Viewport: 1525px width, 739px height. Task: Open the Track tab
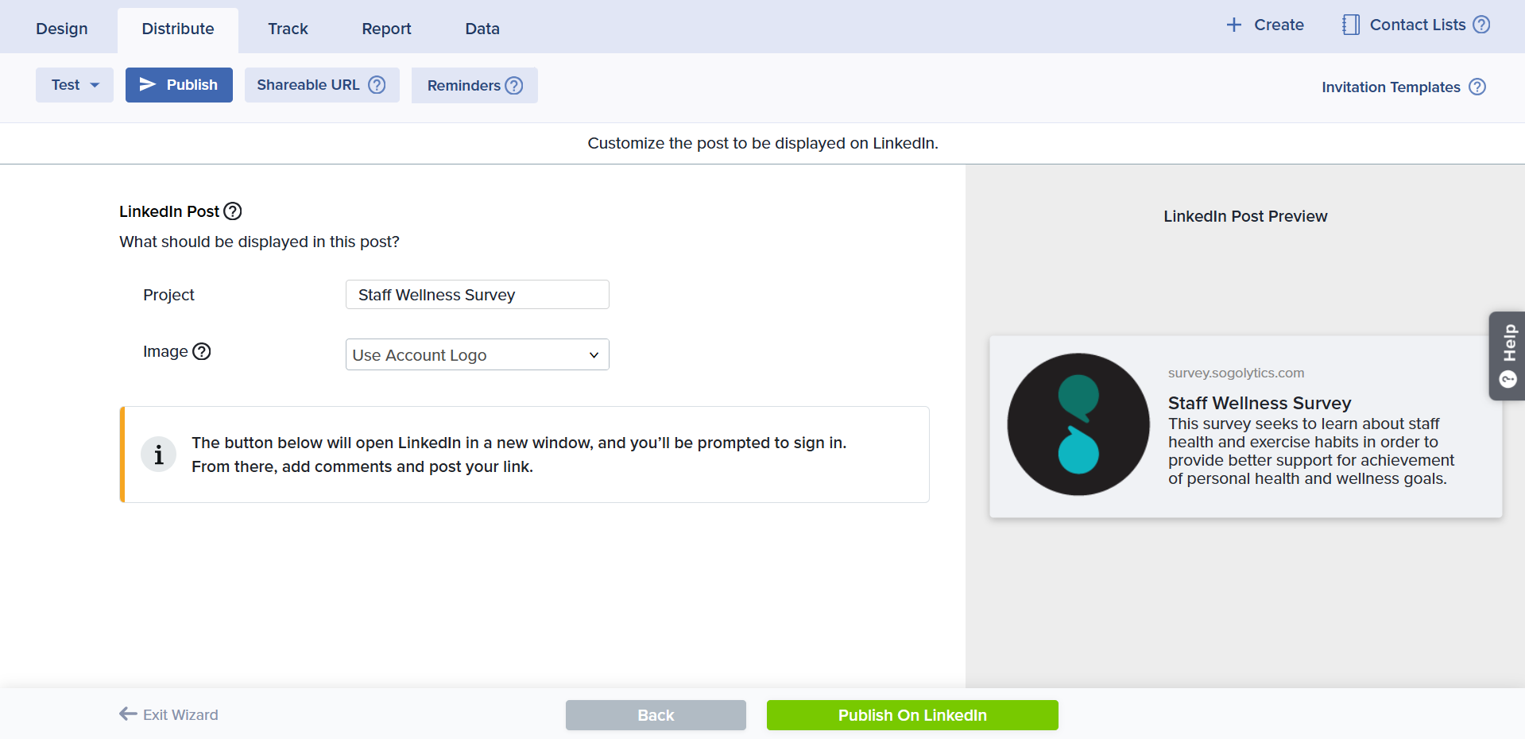[288, 29]
